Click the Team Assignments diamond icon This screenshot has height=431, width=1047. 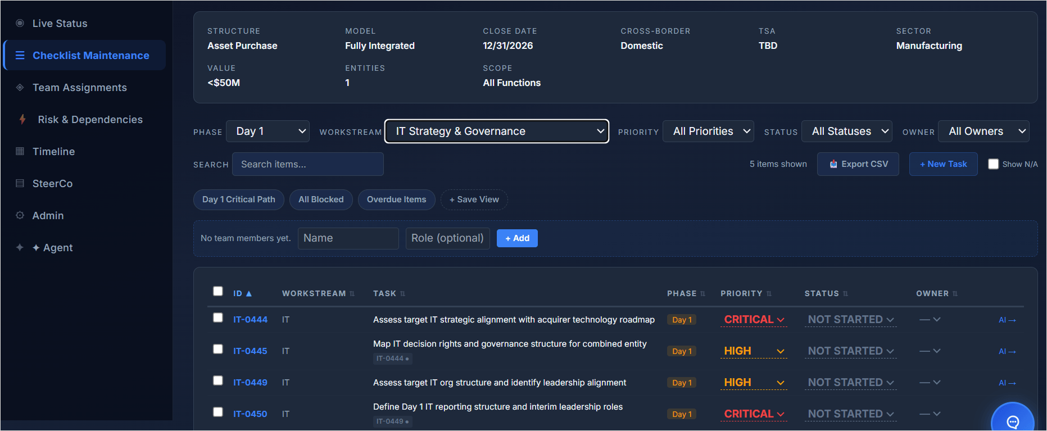[x=20, y=87]
